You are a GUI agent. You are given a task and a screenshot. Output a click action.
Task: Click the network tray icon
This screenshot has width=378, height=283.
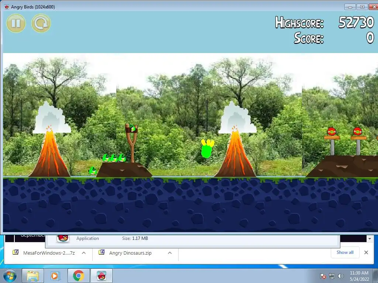click(x=332, y=276)
